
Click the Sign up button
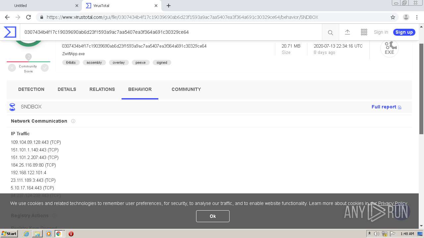(404, 32)
